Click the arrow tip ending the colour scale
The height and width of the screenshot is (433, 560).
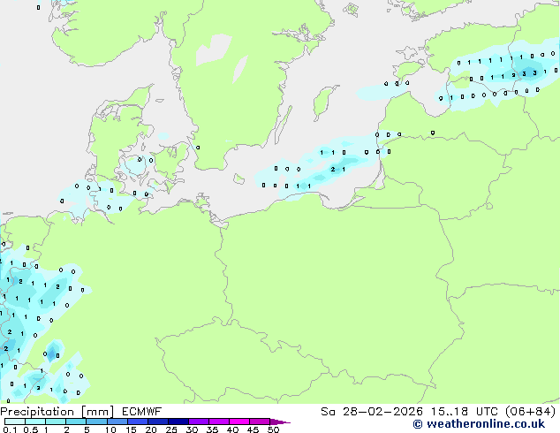[x=280, y=422]
